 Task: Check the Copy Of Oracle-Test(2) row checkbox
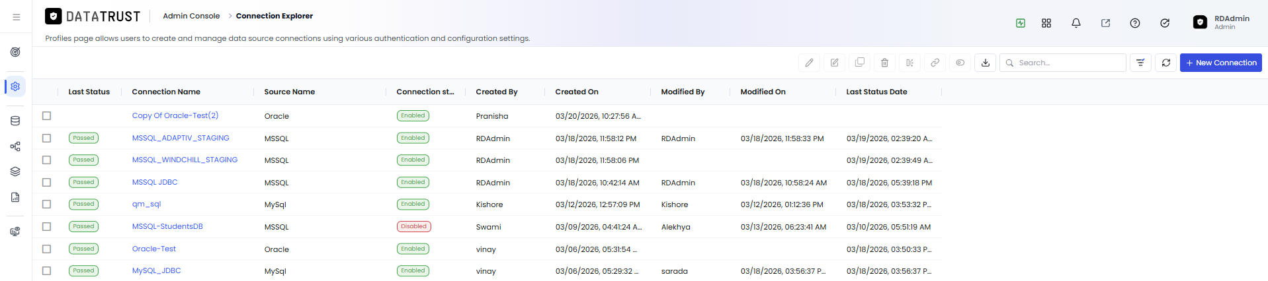click(46, 115)
